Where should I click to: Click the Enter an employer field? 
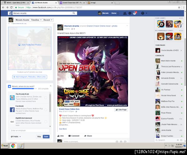click(x=30, y=130)
